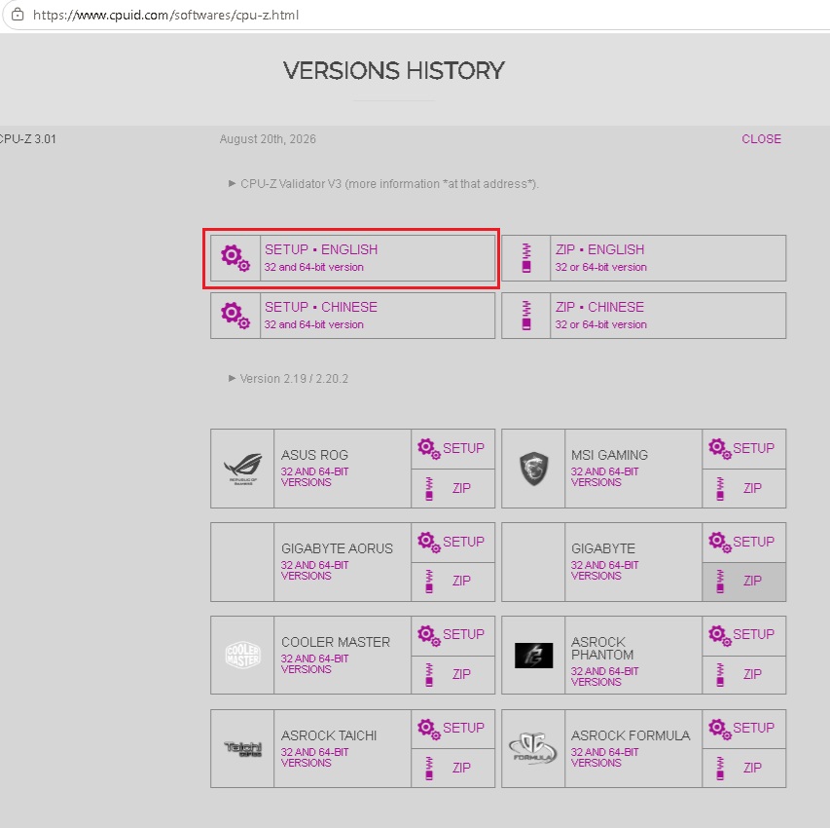Click the GIGABYTE AORUS name text
830x828 pixels.
[x=337, y=548]
